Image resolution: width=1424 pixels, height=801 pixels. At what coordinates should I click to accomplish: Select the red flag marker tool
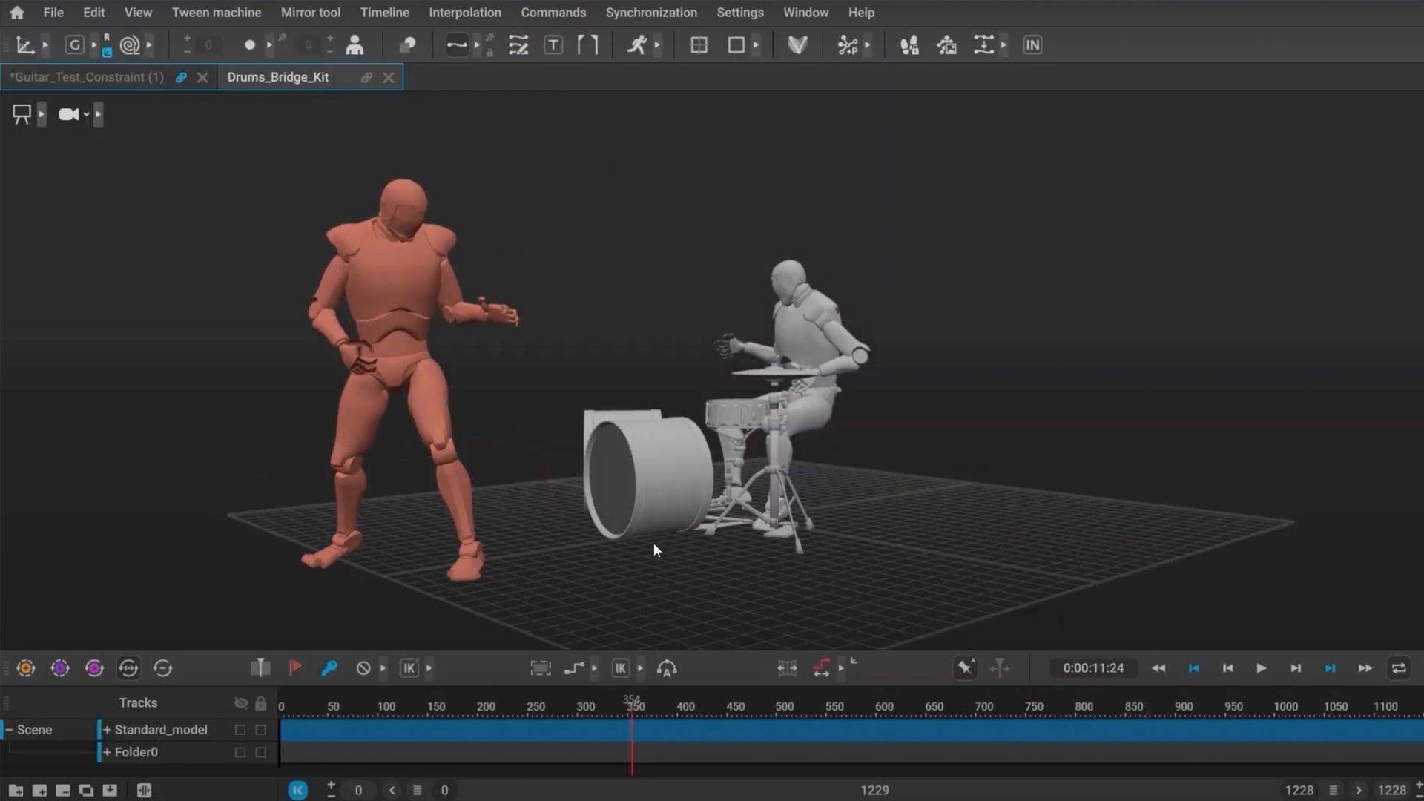tap(294, 667)
